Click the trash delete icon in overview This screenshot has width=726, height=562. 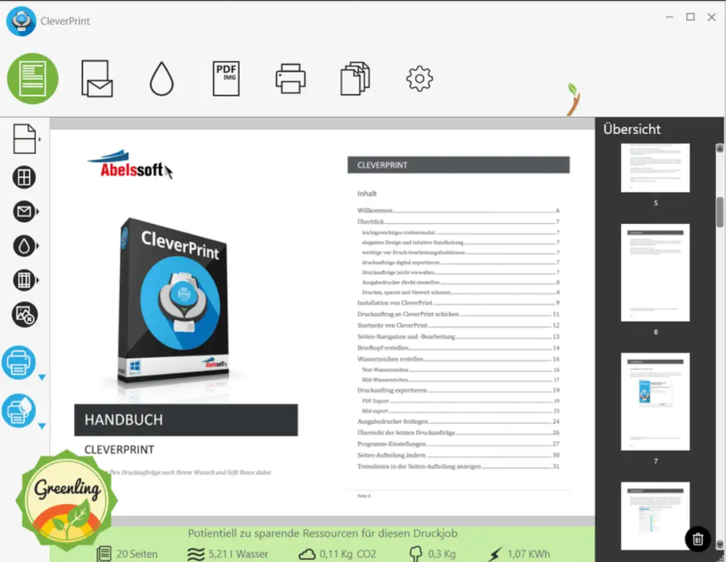(697, 539)
